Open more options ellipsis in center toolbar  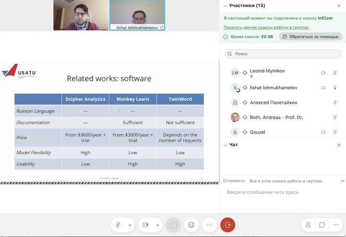(209, 225)
